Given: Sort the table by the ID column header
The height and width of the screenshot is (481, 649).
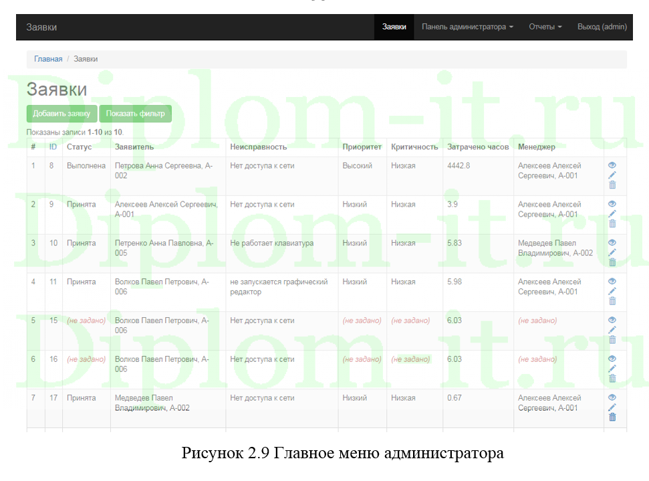Looking at the screenshot, I should (x=53, y=147).
